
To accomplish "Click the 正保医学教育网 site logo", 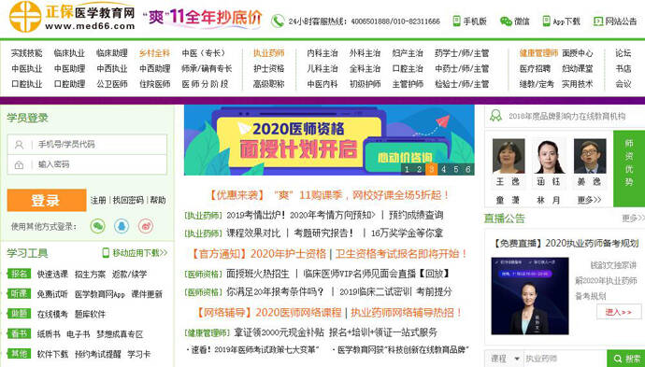I will point(72,17).
